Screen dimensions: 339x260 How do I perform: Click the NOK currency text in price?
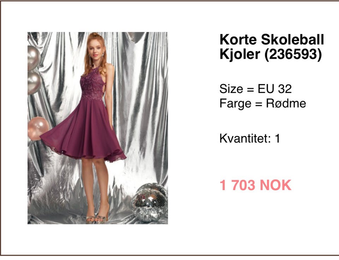[x=275, y=185]
